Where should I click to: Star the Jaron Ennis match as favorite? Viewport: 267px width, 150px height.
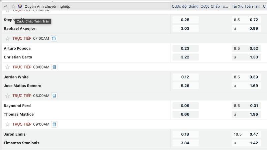click(x=8, y=124)
